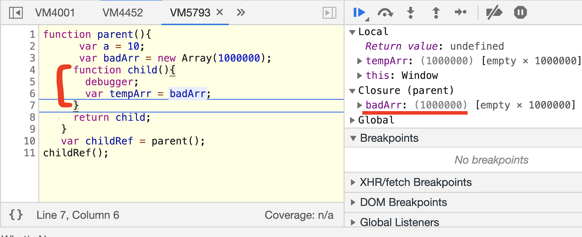
Task: Step over next function call
Action: 385,13
